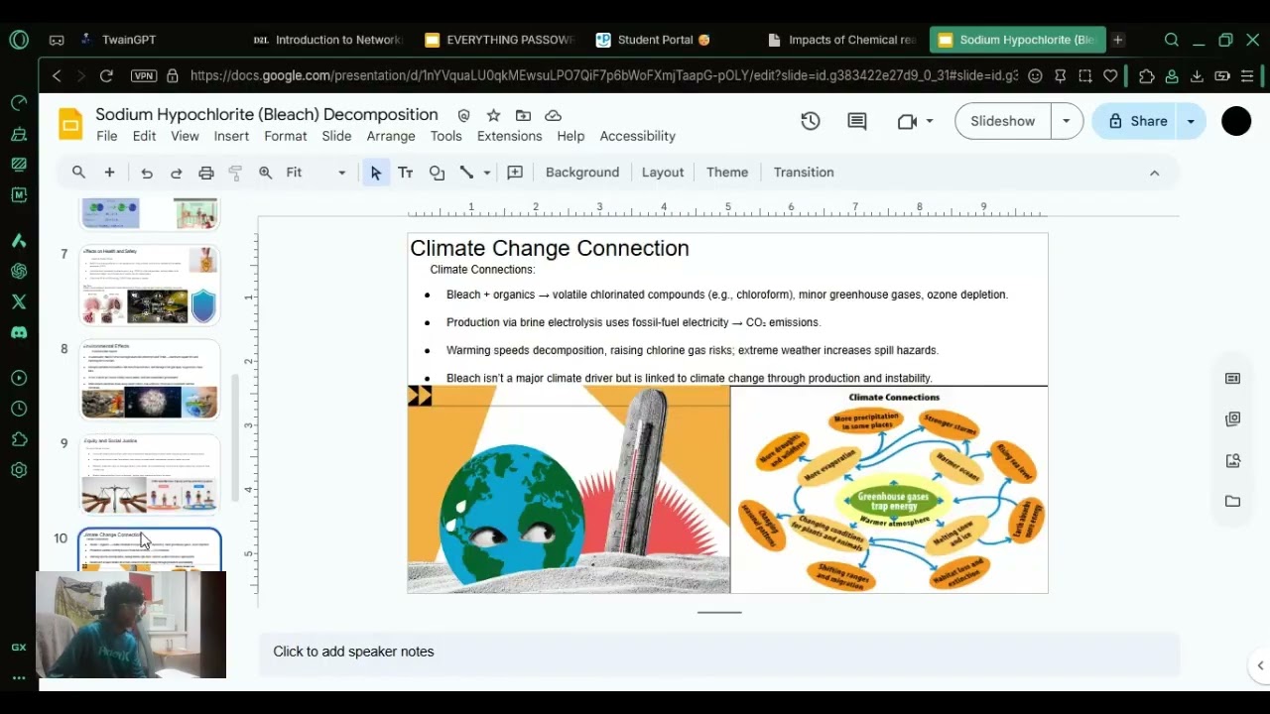Select the line tool

click(x=466, y=173)
